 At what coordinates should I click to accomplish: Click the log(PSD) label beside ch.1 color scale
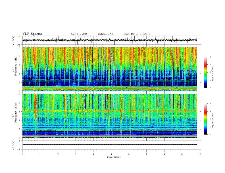click(213, 74)
